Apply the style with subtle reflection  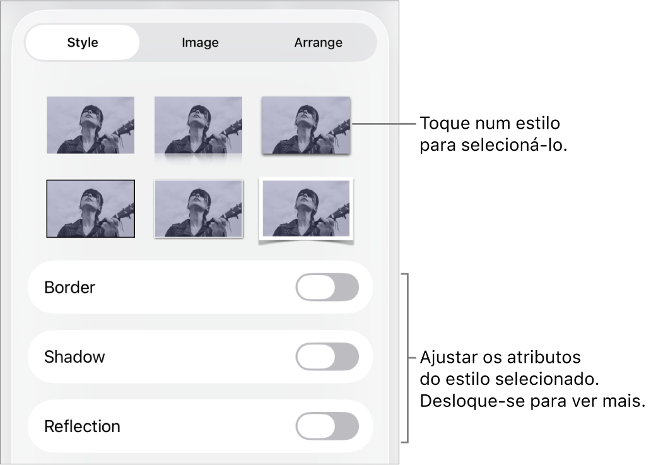199,124
